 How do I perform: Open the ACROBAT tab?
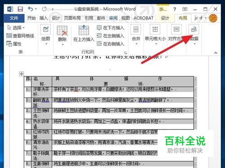144,18
